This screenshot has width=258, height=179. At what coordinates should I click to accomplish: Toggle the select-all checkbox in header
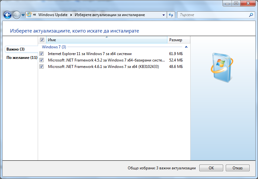(42, 40)
